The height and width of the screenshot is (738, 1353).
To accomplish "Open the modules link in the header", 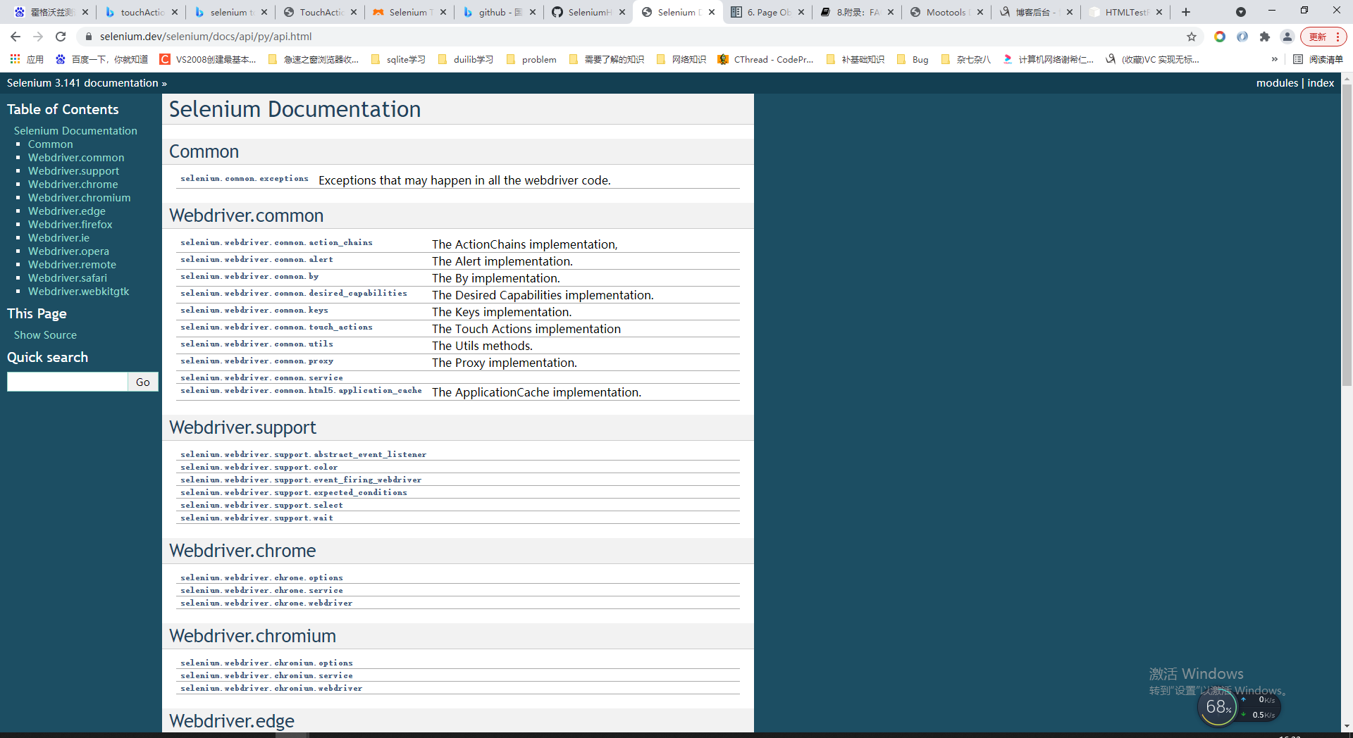I will point(1277,83).
